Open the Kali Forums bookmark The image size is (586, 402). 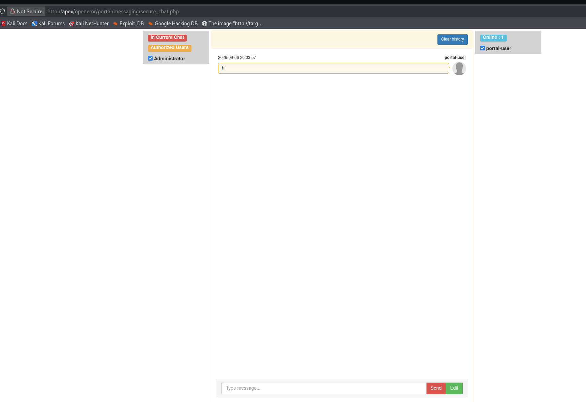point(48,24)
